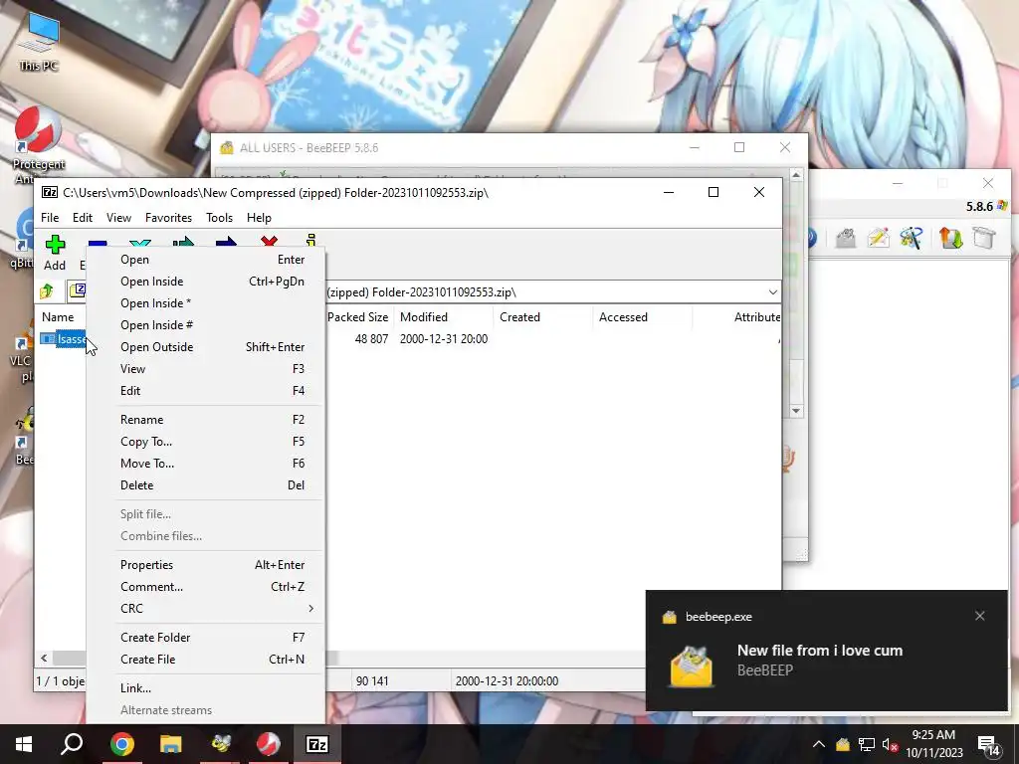Choose Move To... from context menu
This screenshot has width=1019, height=764.
point(205,464)
